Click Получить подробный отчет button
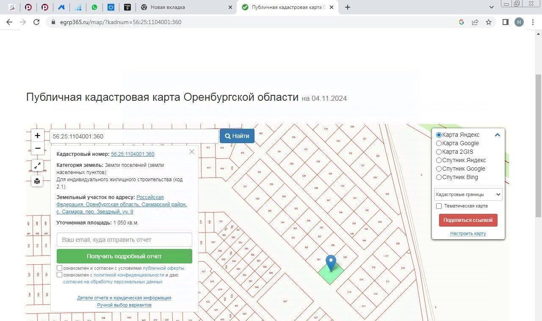Image resolution: width=542 pixels, height=321 pixels. point(124,256)
